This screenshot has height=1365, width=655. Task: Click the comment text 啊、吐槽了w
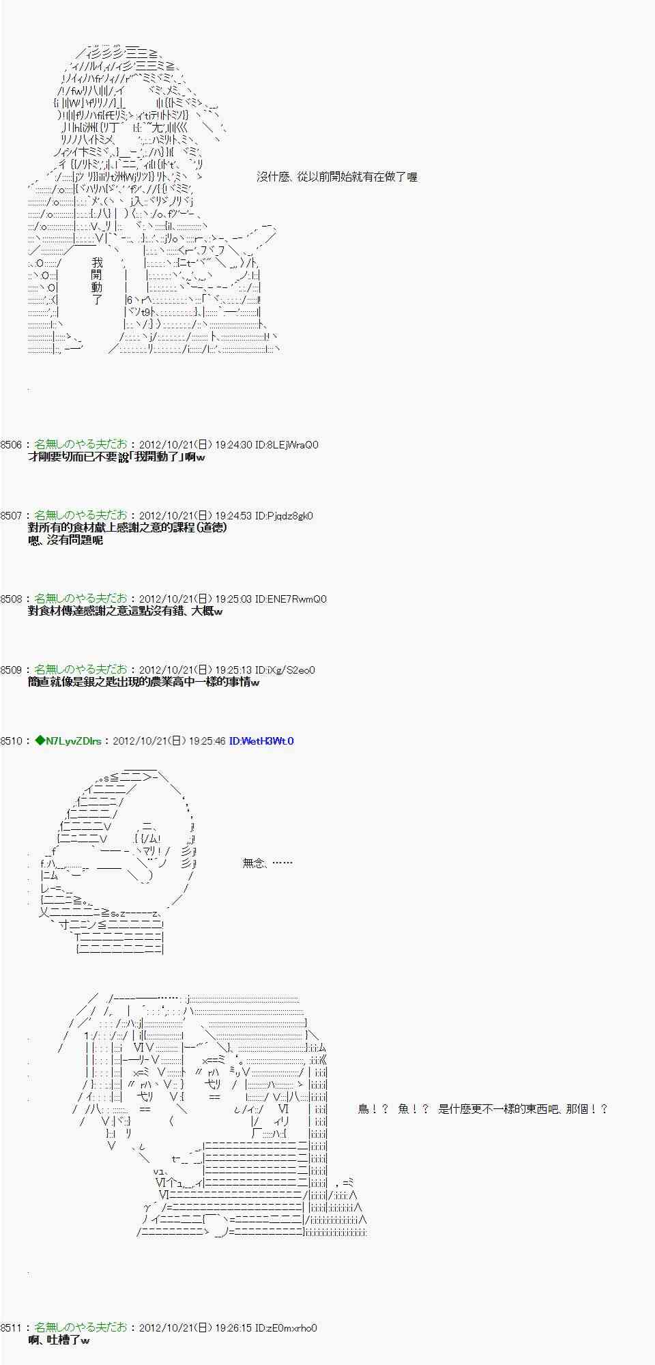pyautogui.click(x=59, y=1340)
